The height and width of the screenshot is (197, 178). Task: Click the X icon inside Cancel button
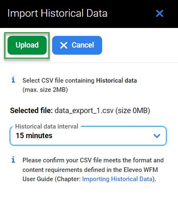point(64,45)
